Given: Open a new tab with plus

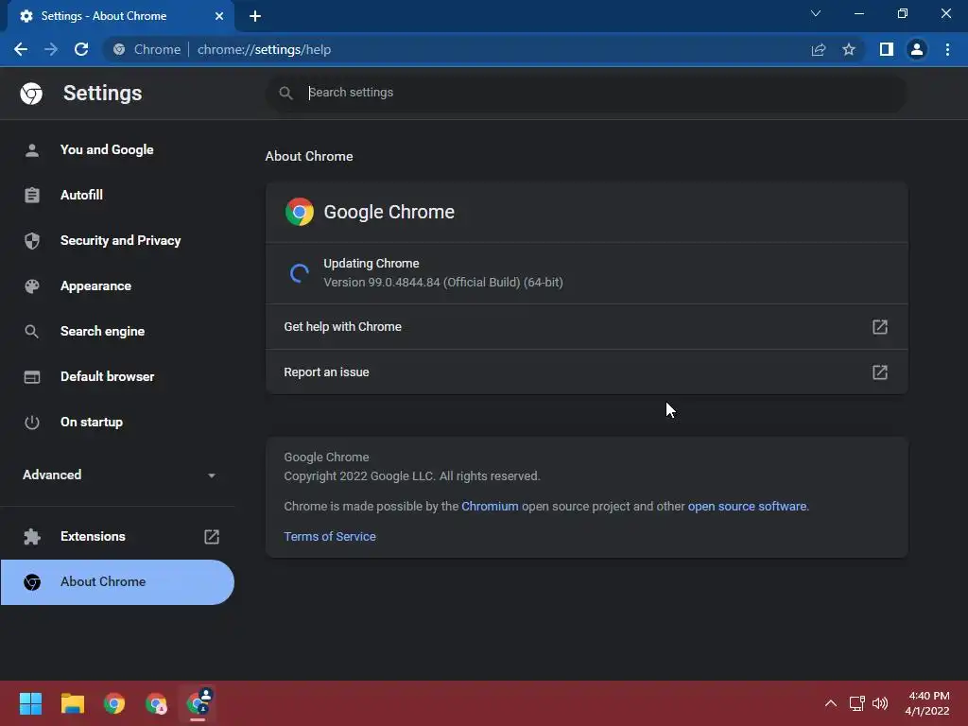Looking at the screenshot, I should [x=255, y=16].
